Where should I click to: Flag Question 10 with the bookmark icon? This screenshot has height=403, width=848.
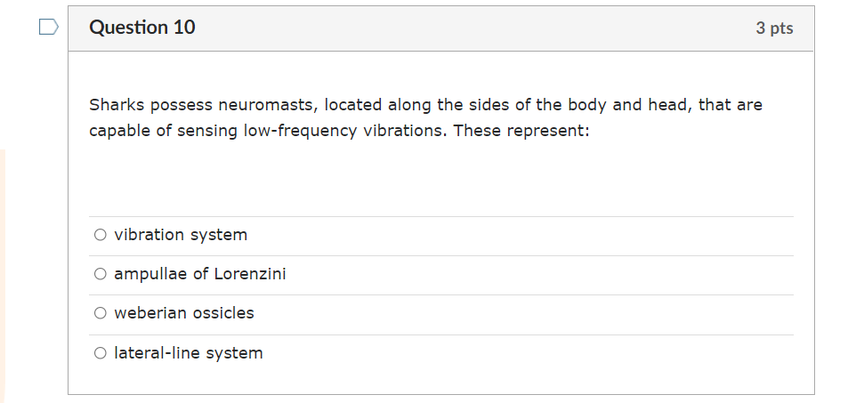click(x=48, y=28)
